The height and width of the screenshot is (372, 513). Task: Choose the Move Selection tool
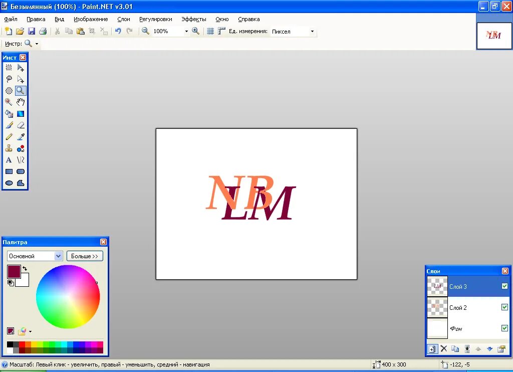pyautogui.click(x=21, y=79)
